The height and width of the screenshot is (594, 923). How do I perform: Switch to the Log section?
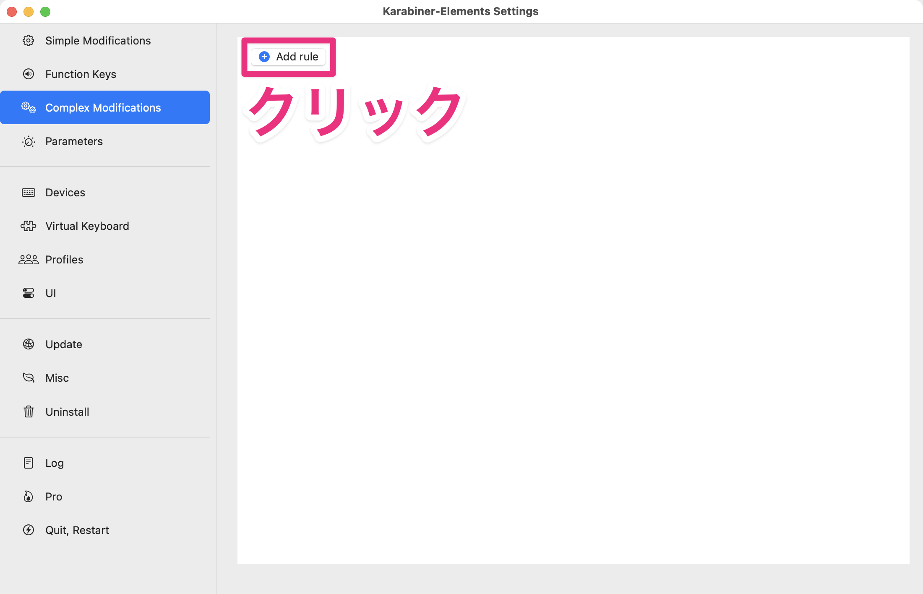click(55, 463)
